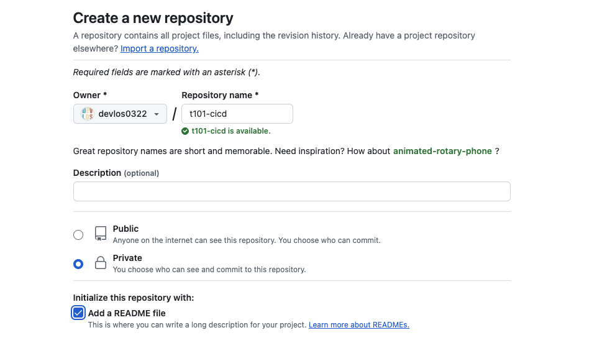Viewport: 615px width, 343px height.
Task: Click the "Add a README file" label
Action: (127, 313)
